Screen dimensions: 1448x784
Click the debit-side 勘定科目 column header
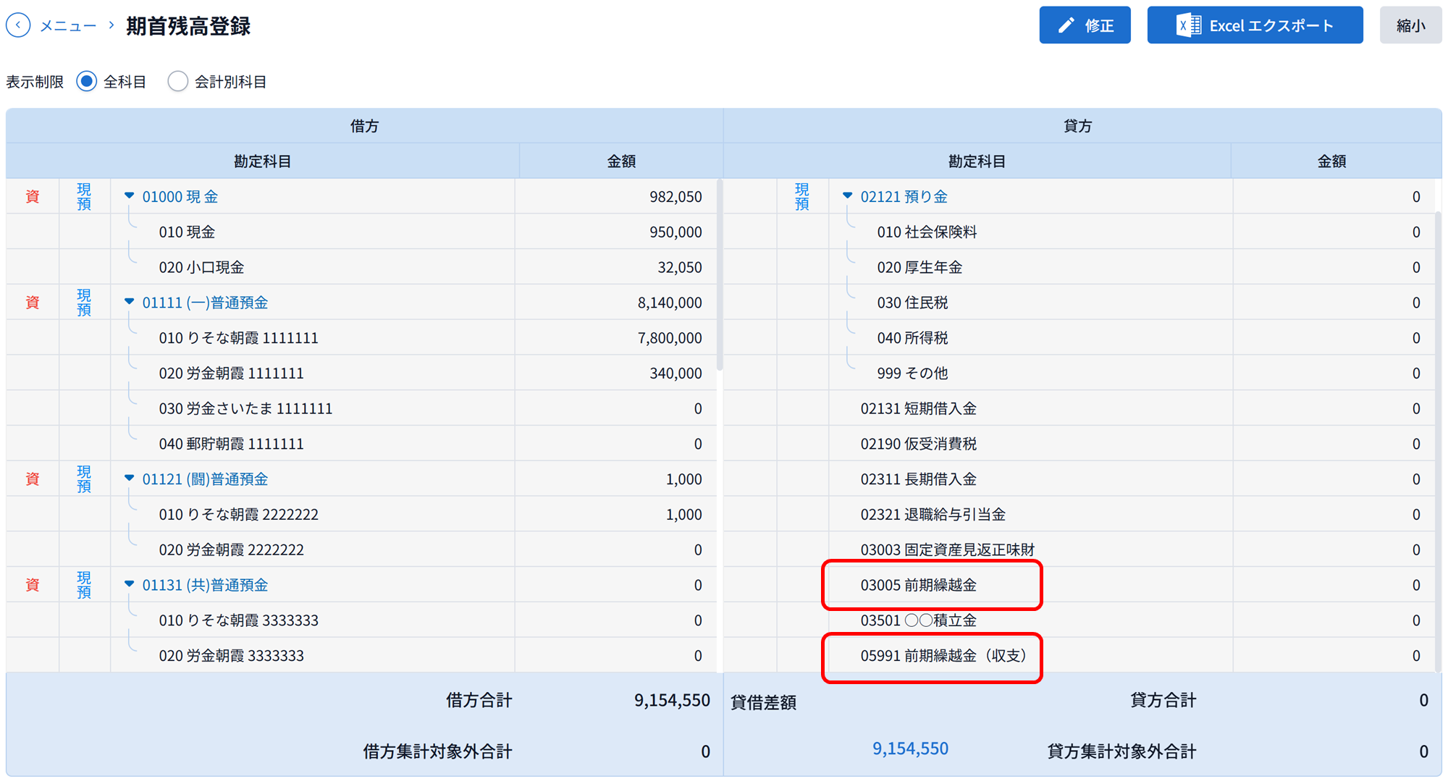click(262, 161)
